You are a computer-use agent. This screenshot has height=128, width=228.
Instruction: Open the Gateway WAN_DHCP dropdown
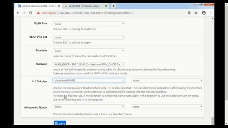tap(89, 64)
